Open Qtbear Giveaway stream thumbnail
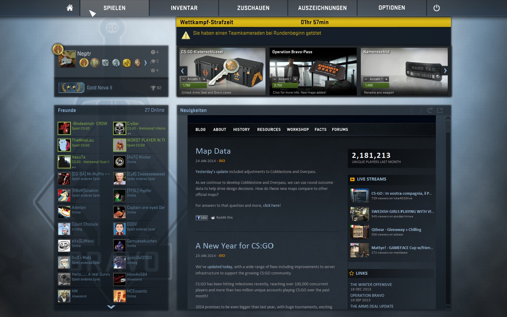The image size is (507, 317). click(359, 232)
